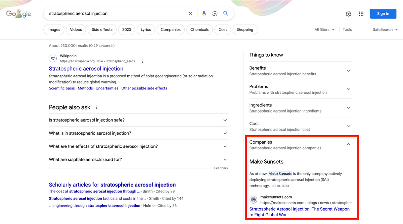
Task: Expand Ingredients in Things to know
Action: (x=301, y=108)
